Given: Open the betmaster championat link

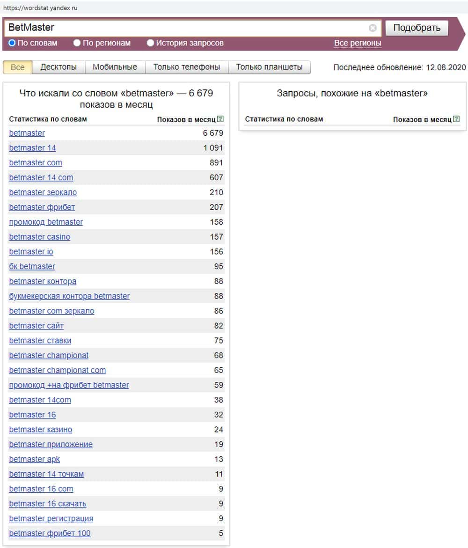Looking at the screenshot, I should coord(49,356).
